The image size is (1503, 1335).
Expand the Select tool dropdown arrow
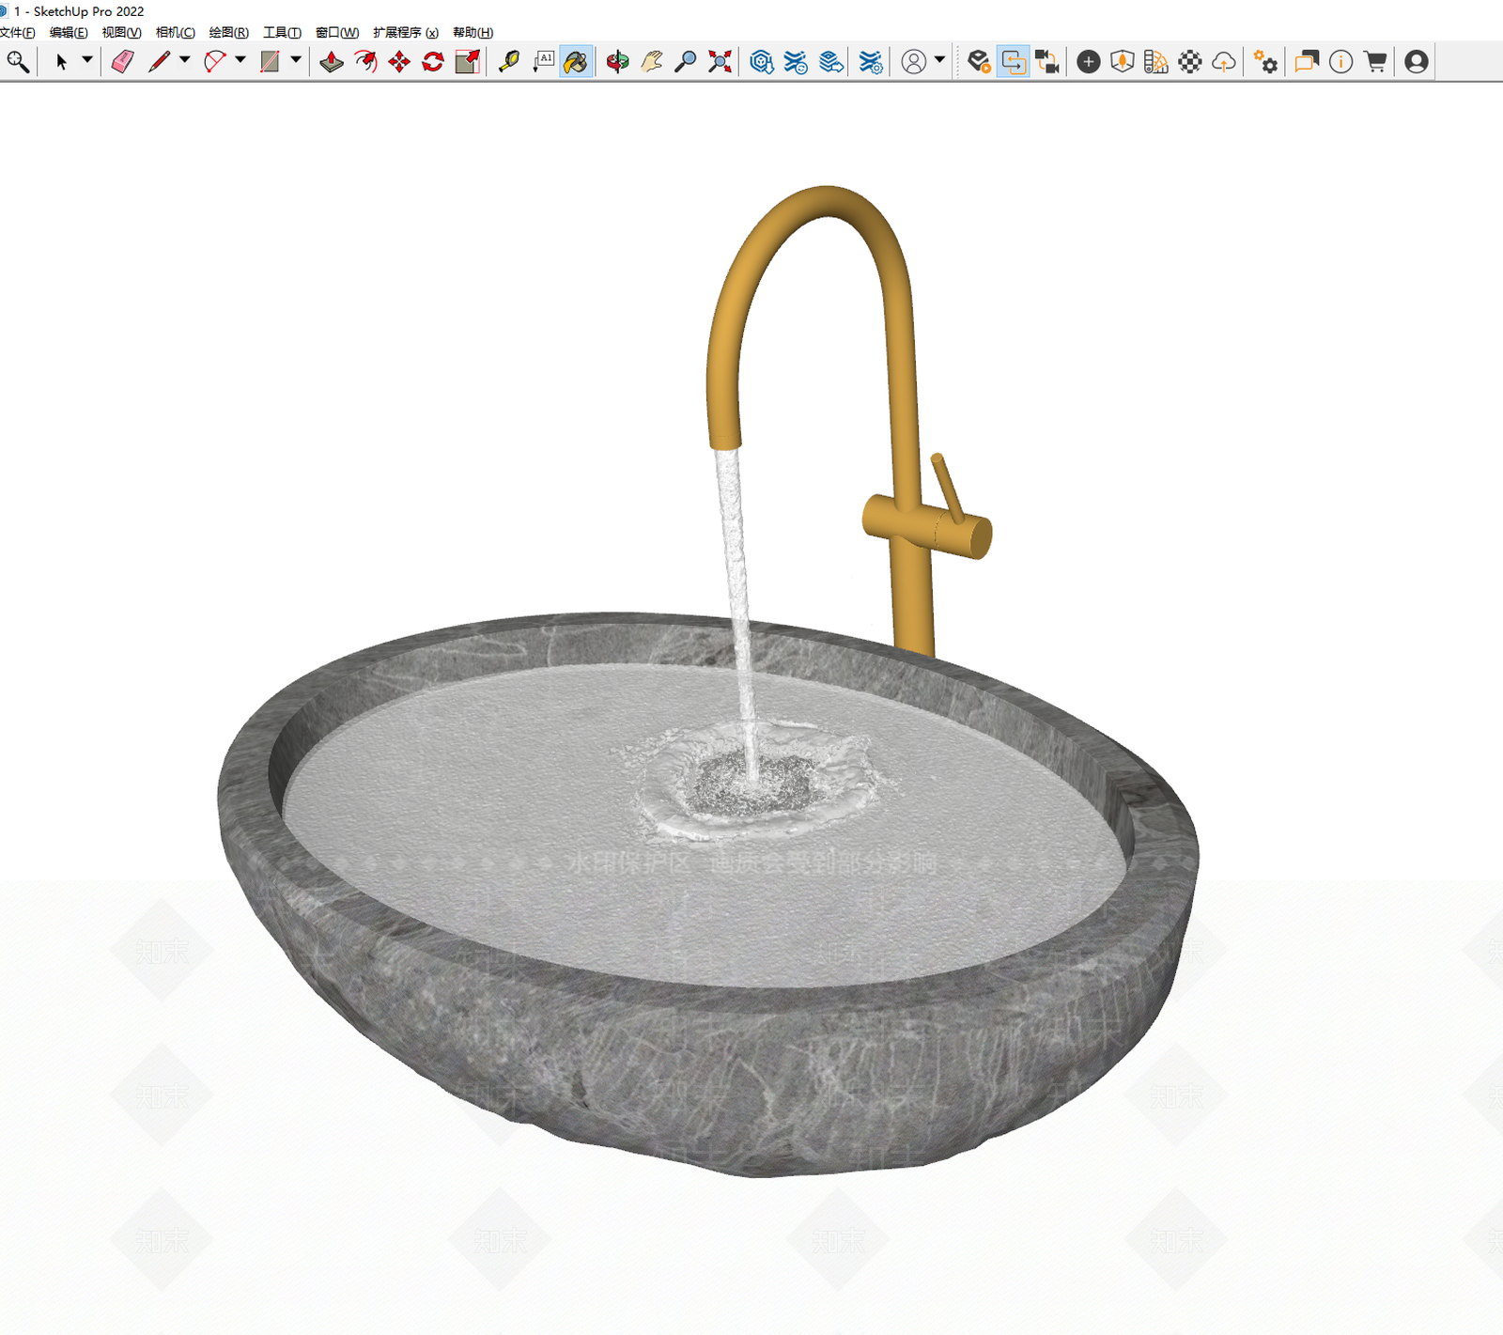pyautogui.click(x=87, y=60)
